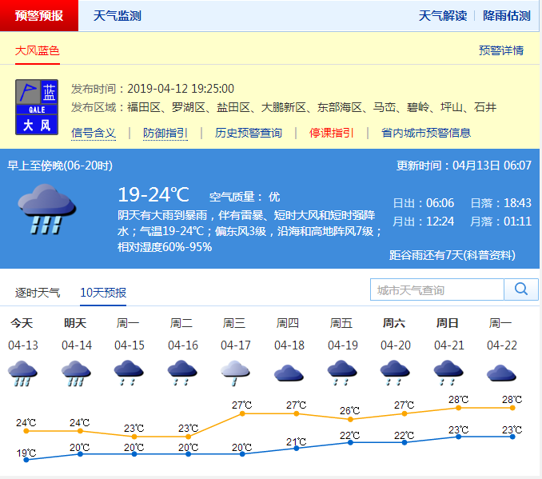Click the 27℃ high point on 04-17
The width and height of the screenshot is (542, 479).
click(242, 413)
